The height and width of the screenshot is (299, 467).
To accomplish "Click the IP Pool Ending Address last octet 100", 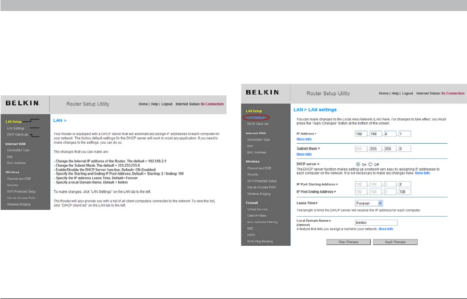I will [x=405, y=192].
